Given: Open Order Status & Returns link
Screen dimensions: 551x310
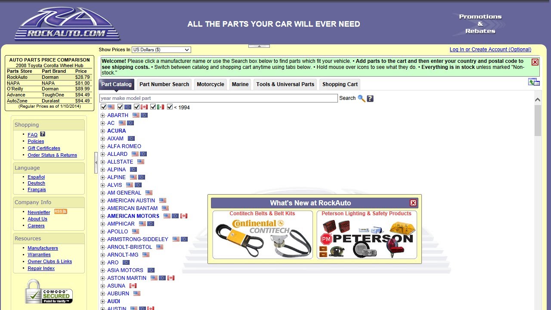Looking at the screenshot, I should (52, 155).
